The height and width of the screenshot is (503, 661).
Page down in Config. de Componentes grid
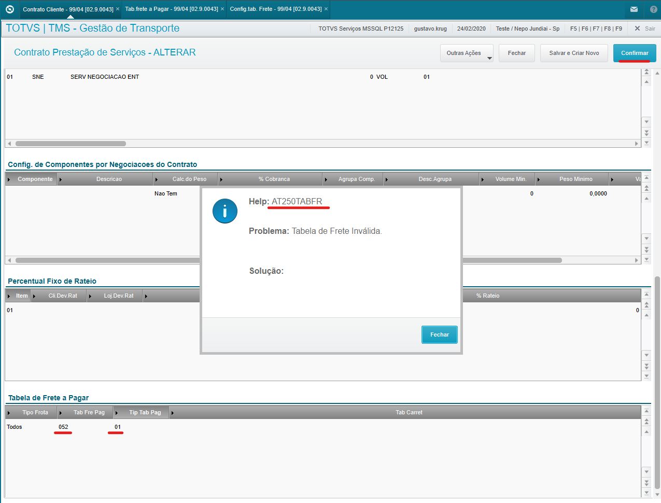click(x=646, y=249)
